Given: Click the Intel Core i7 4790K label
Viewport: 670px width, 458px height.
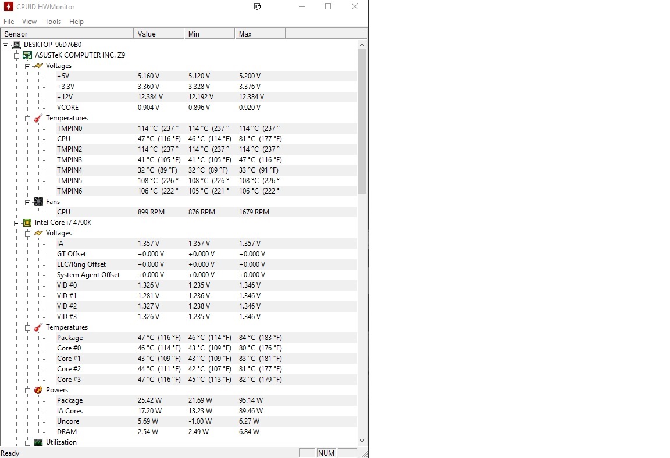Looking at the screenshot, I should 63,223.
